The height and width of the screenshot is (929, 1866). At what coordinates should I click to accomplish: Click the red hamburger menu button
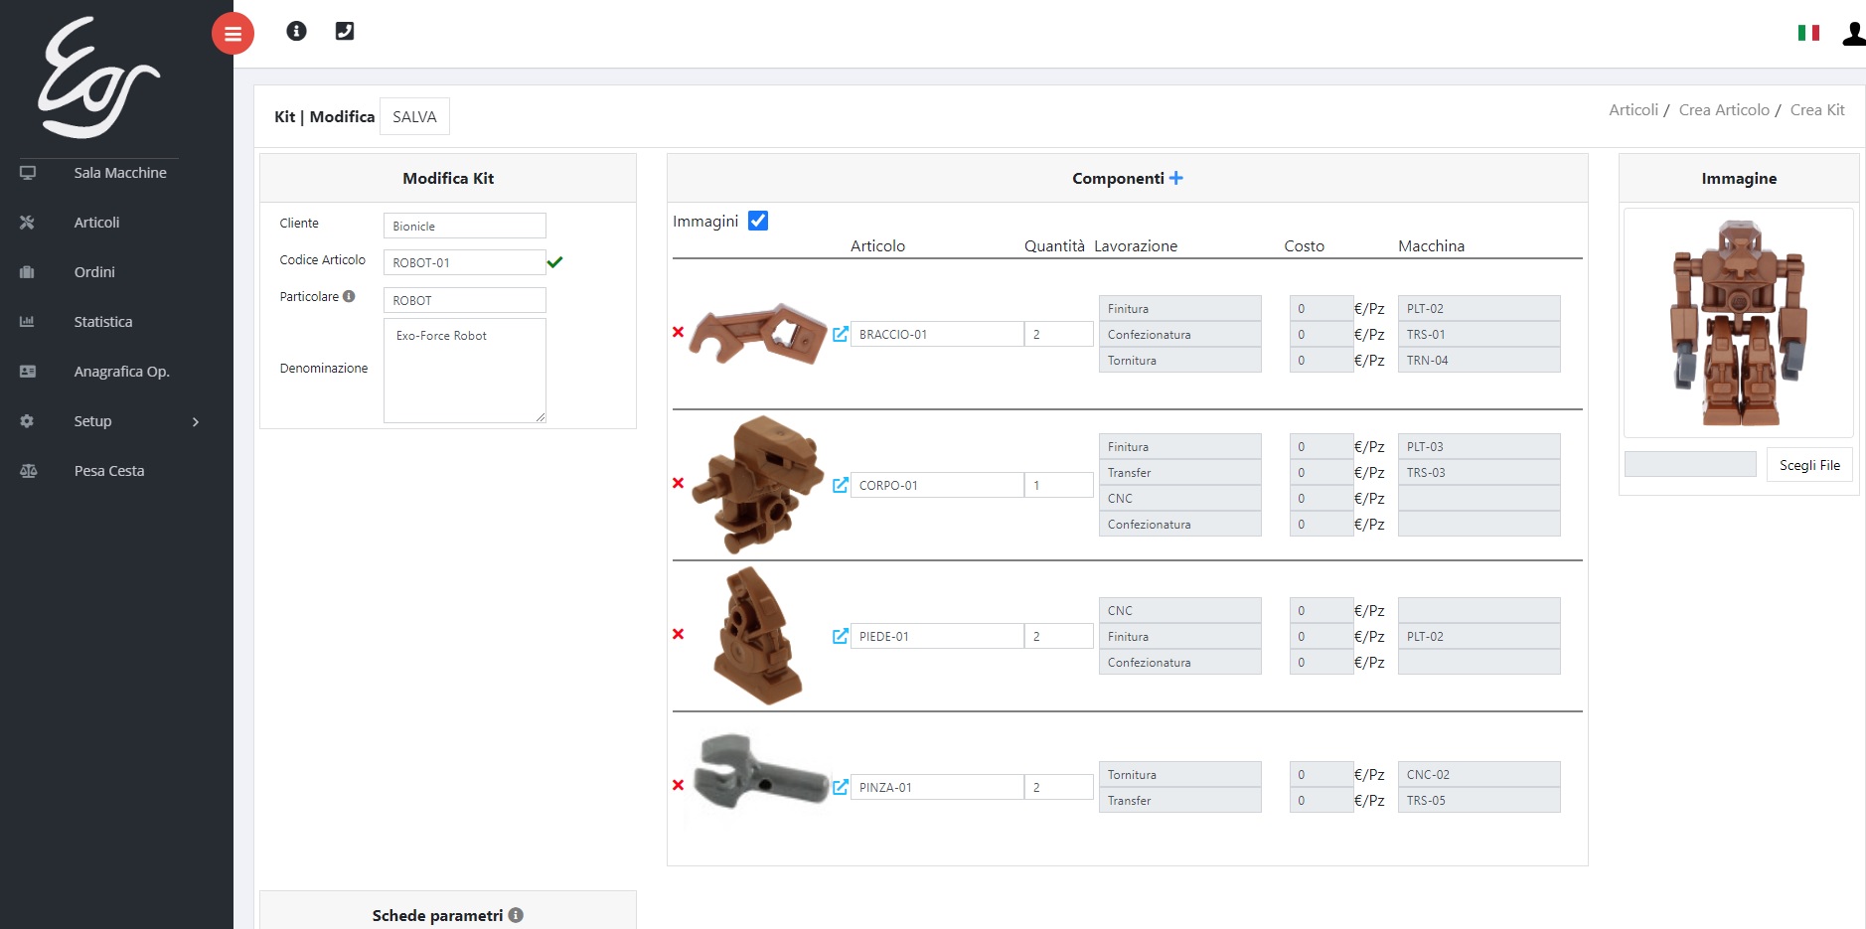[233, 34]
